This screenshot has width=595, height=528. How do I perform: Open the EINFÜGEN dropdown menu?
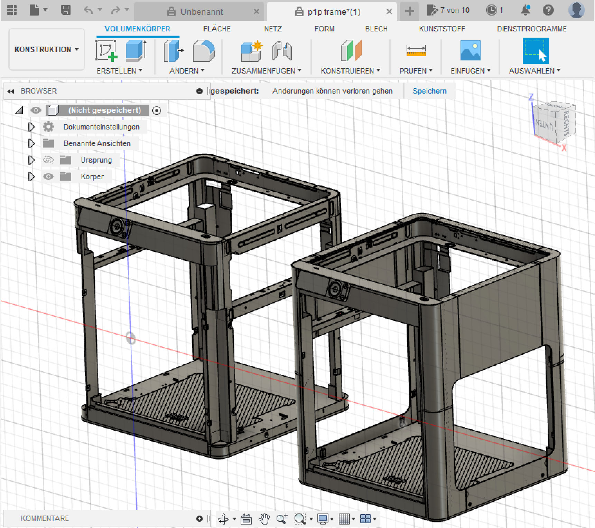(471, 71)
